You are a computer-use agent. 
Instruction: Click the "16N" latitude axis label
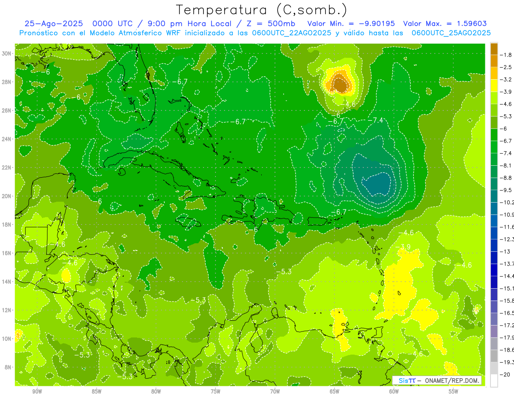tap(7, 253)
